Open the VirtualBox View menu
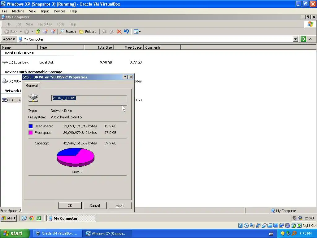 33,11
